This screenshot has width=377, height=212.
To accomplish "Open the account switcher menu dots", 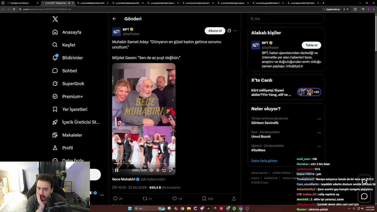I will 102,195.
